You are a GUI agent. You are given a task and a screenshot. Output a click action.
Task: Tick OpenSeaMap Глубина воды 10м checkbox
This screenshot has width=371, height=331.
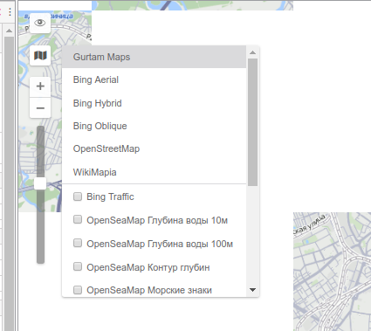tap(78, 219)
